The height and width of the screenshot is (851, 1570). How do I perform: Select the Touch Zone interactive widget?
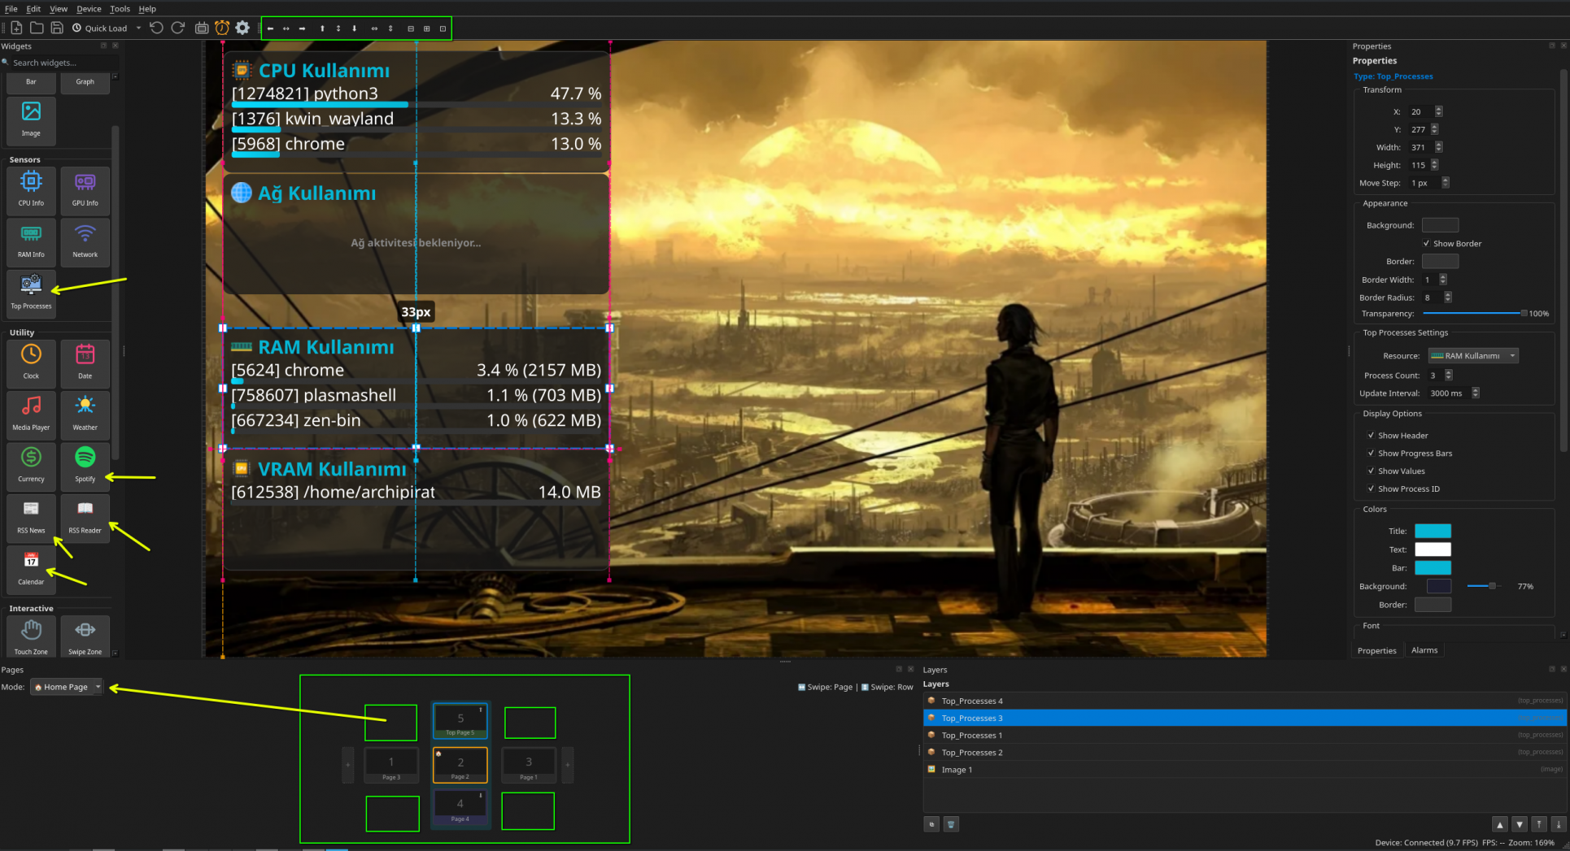(31, 636)
